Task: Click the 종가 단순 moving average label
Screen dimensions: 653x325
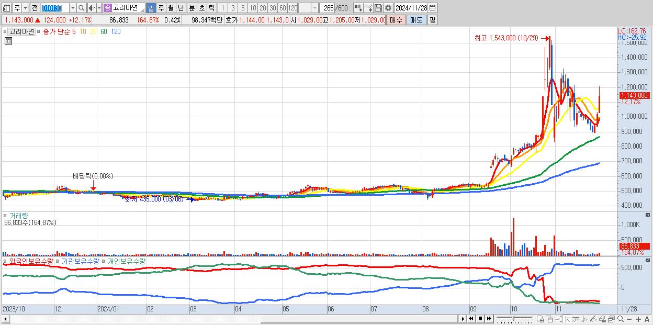Action: pyautogui.click(x=55, y=32)
